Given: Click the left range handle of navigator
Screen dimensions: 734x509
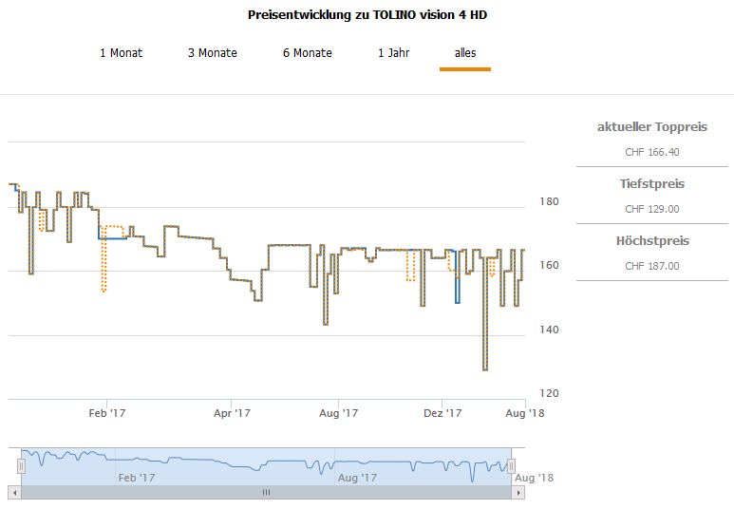Looking at the screenshot, I should pyautogui.click(x=21, y=466).
